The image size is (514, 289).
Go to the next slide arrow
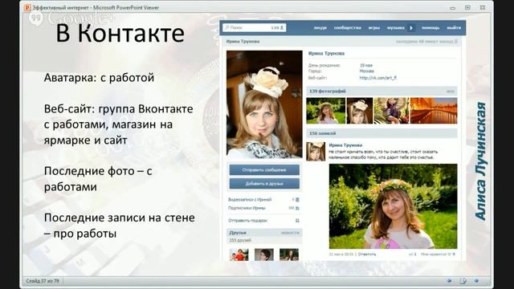[476, 281]
